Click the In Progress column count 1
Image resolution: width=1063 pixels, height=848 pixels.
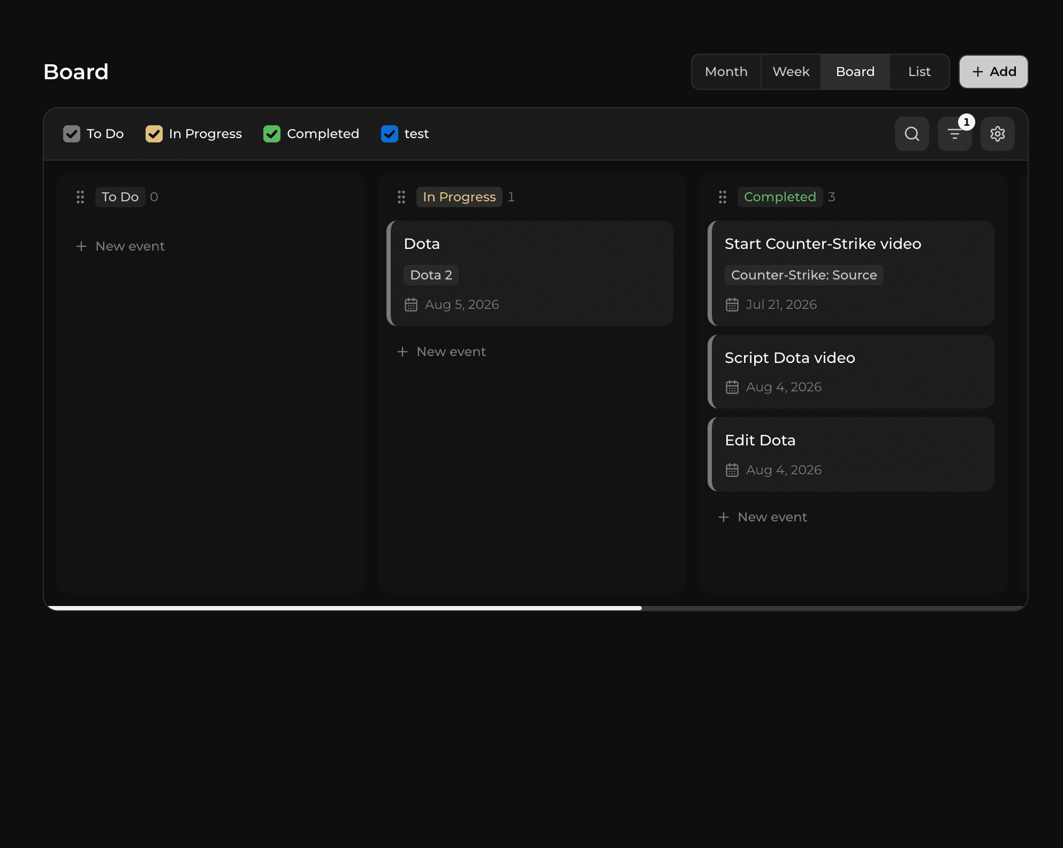tap(511, 197)
